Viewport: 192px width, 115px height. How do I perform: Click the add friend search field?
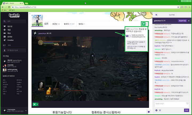14,50
